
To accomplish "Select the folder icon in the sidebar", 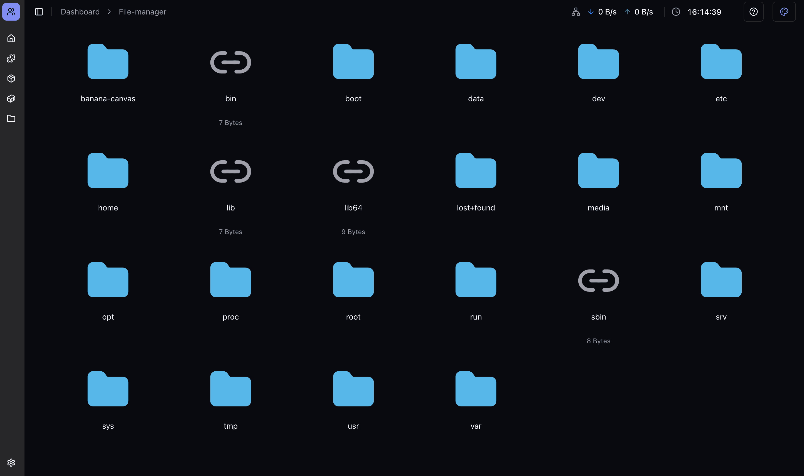I will click(11, 118).
